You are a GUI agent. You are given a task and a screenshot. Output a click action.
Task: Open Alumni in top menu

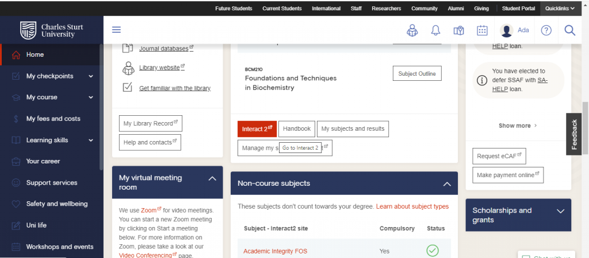456,8
